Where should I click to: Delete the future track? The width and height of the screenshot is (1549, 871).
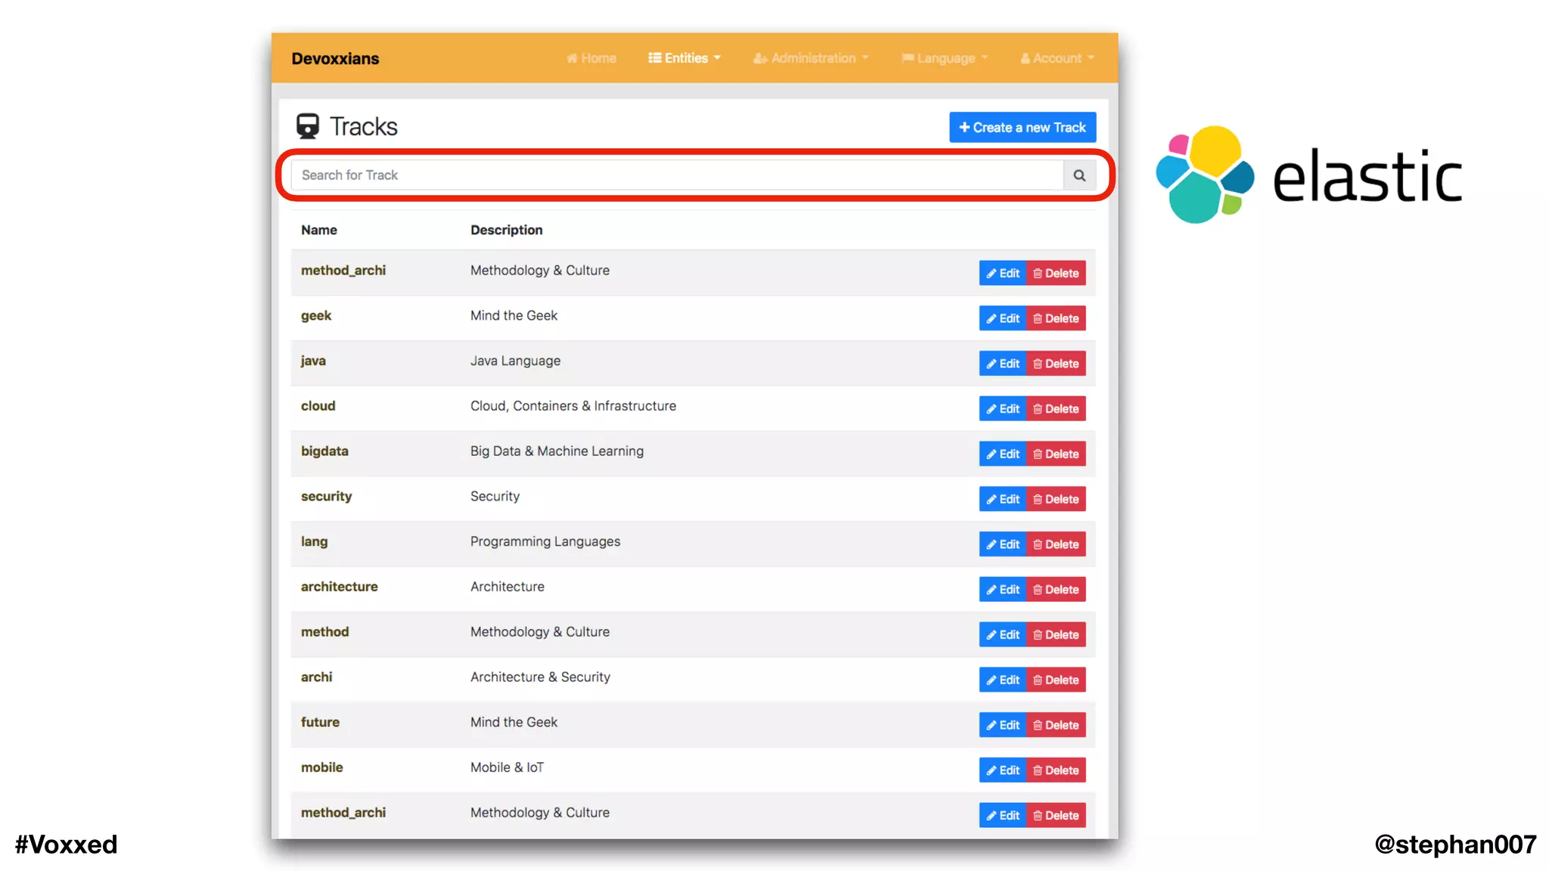[x=1056, y=725]
